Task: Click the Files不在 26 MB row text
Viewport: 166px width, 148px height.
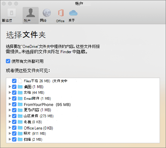Action: (45, 81)
